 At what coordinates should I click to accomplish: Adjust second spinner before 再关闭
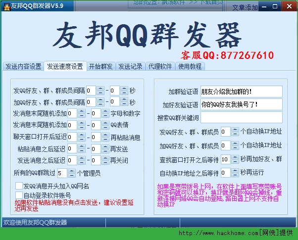[105, 160]
